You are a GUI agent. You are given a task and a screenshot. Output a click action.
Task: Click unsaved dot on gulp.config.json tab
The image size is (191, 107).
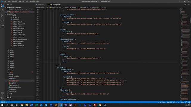pos(60,5)
